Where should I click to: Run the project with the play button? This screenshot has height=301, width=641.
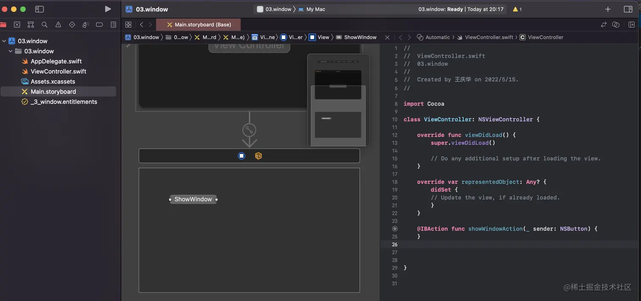108,9
